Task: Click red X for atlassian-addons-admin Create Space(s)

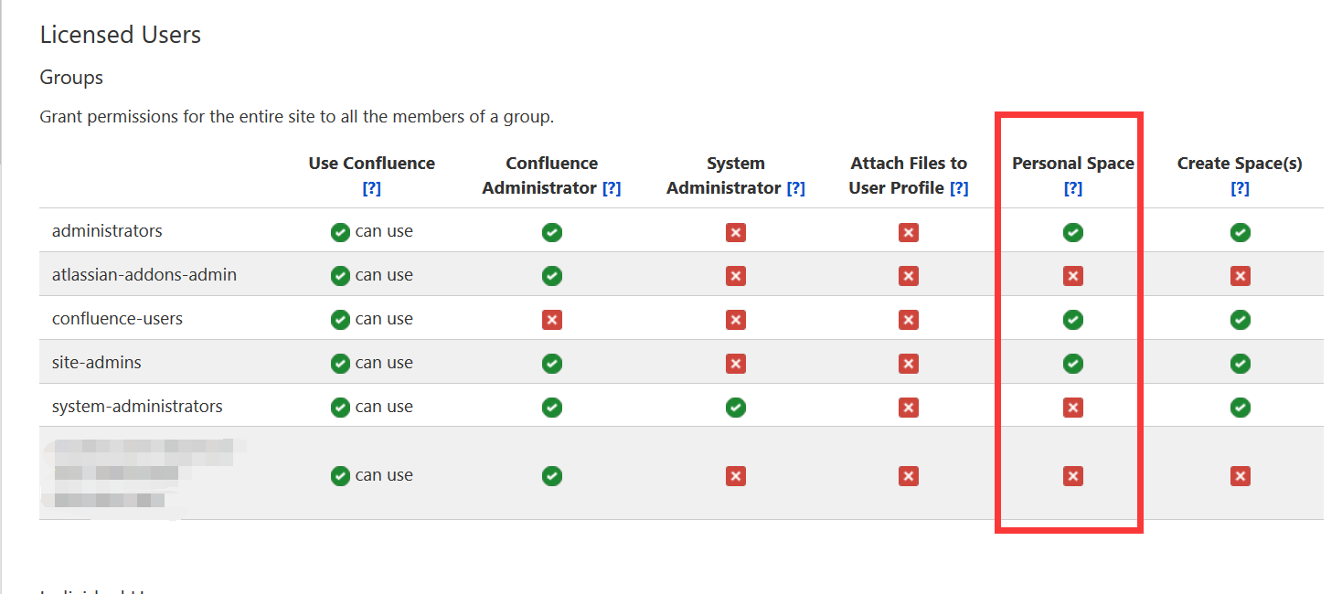Action: (1240, 276)
